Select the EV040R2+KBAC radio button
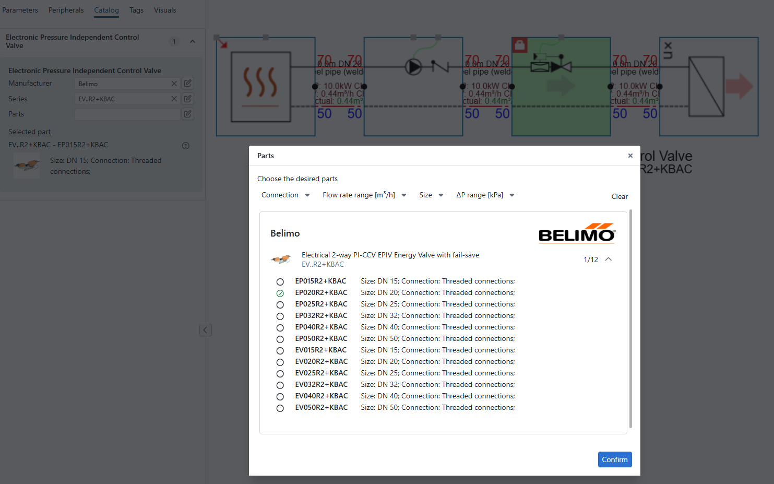The width and height of the screenshot is (774, 484). click(280, 397)
